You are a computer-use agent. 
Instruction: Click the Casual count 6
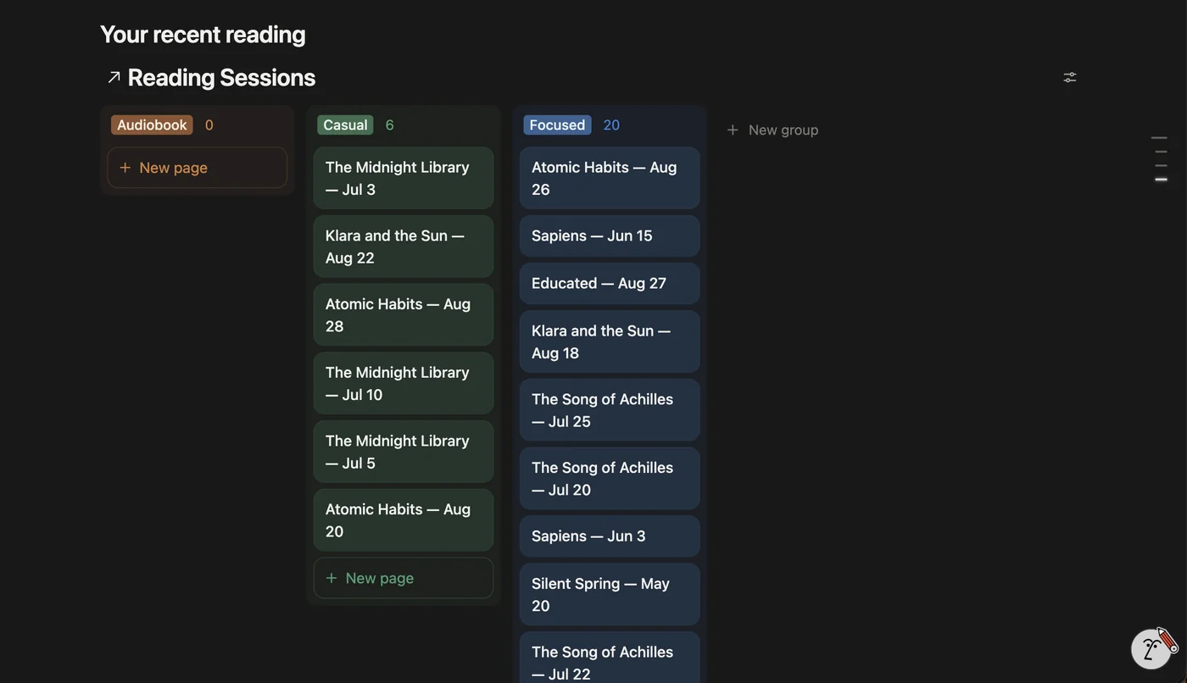(390, 125)
